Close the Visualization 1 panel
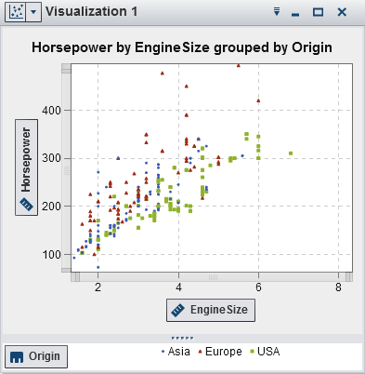The image size is (365, 374). click(342, 12)
